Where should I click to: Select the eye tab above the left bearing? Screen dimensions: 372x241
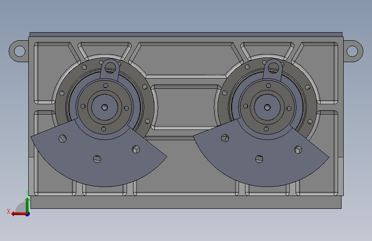coord(109,69)
